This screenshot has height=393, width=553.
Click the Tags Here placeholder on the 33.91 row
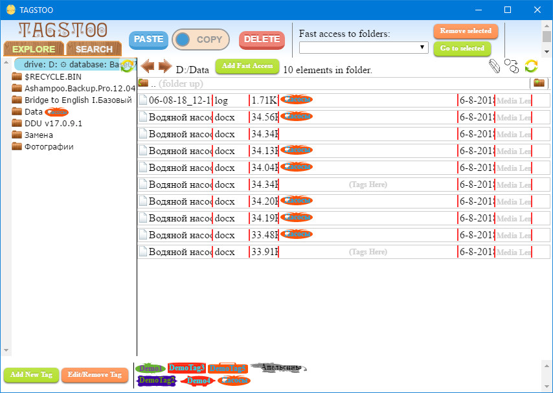tap(368, 252)
